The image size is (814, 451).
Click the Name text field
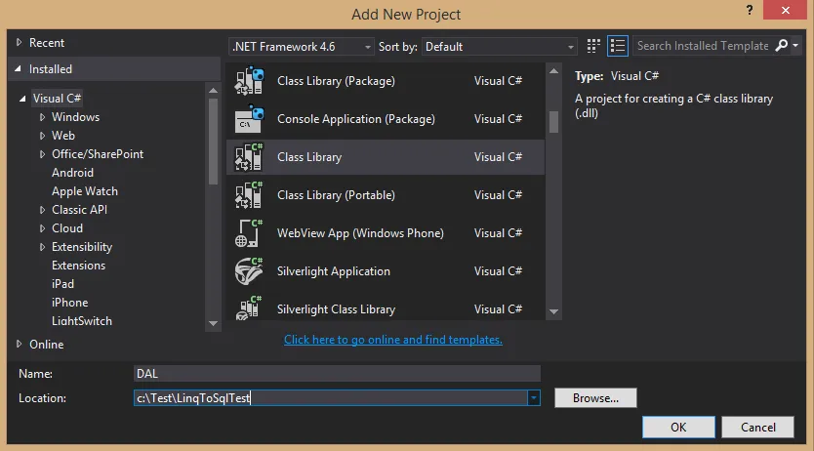point(337,373)
